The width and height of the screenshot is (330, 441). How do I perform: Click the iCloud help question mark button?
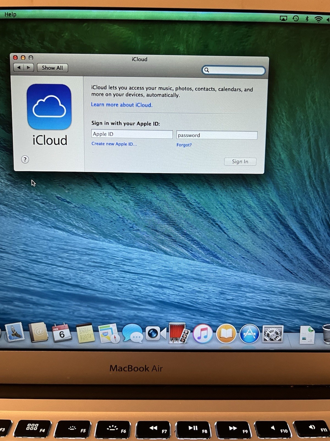coord(25,159)
